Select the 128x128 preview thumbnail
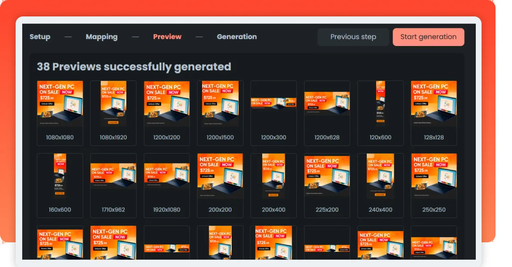 [434, 104]
